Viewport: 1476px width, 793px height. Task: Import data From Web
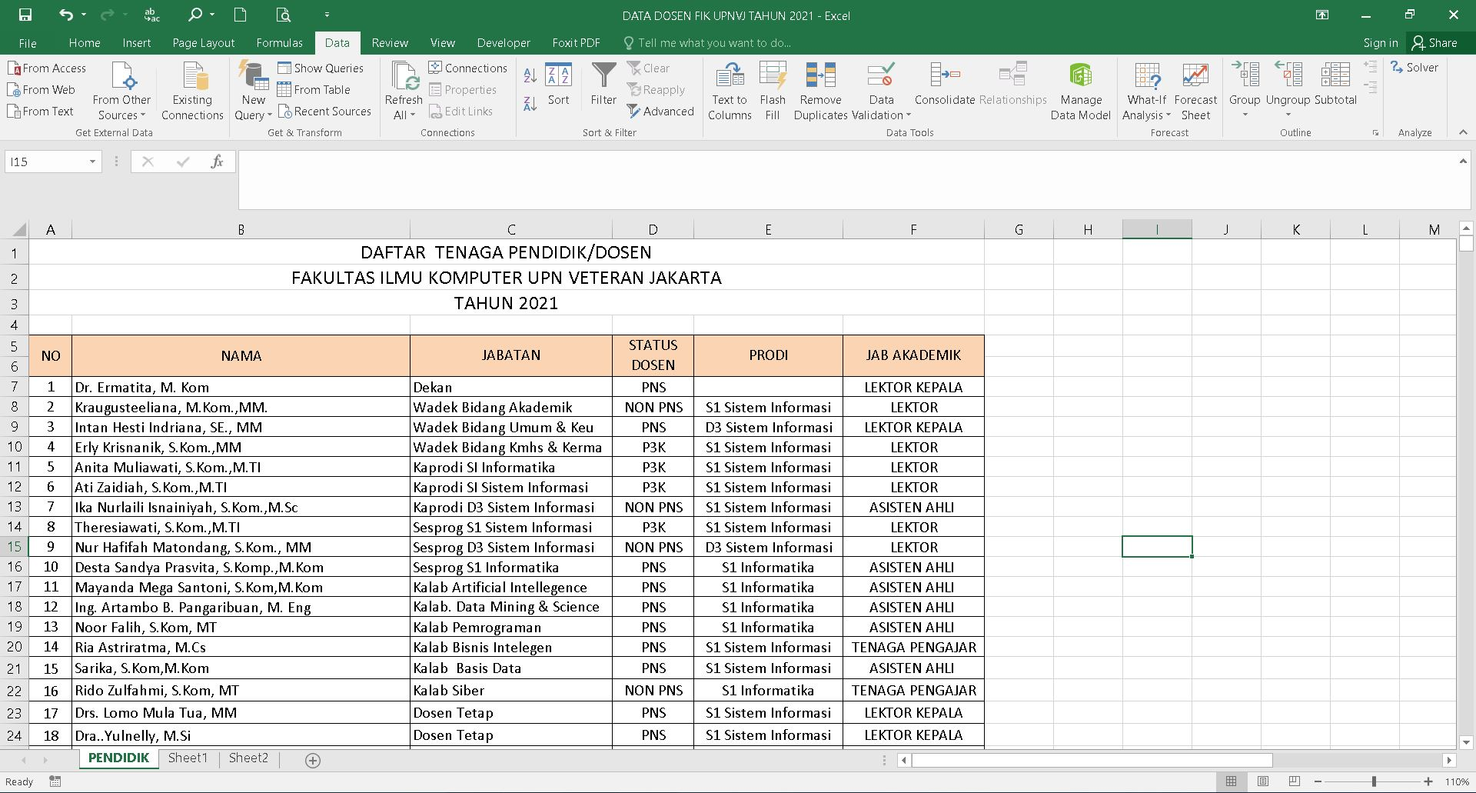pyautogui.click(x=42, y=89)
